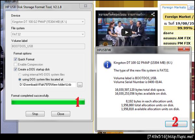Confirm the HPUSBFW dialog with OK
The image size is (195, 140).
(x=176, y=124)
